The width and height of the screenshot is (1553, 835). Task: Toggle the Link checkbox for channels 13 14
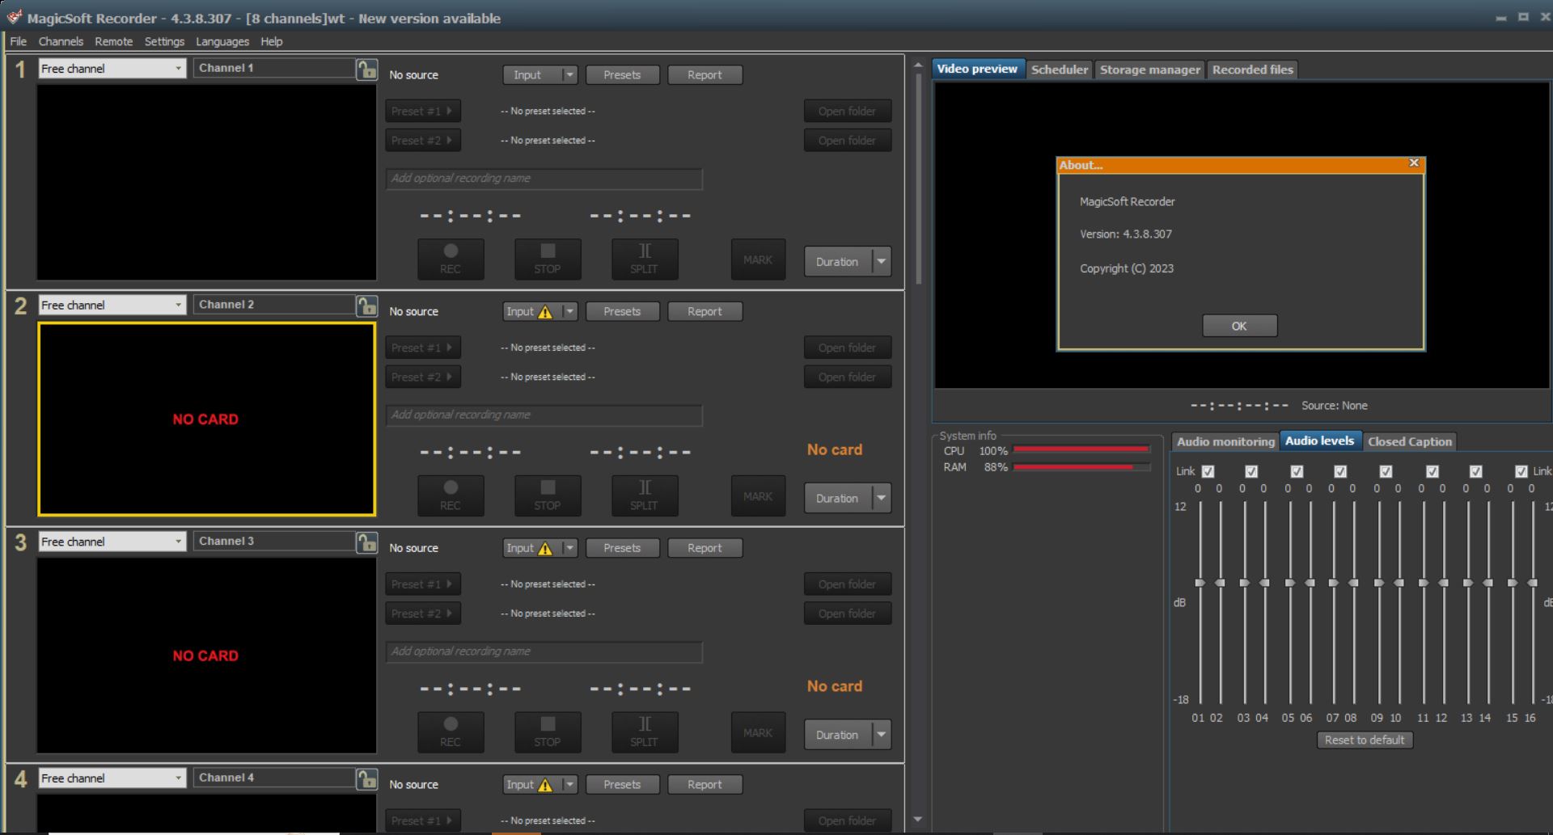(x=1476, y=471)
